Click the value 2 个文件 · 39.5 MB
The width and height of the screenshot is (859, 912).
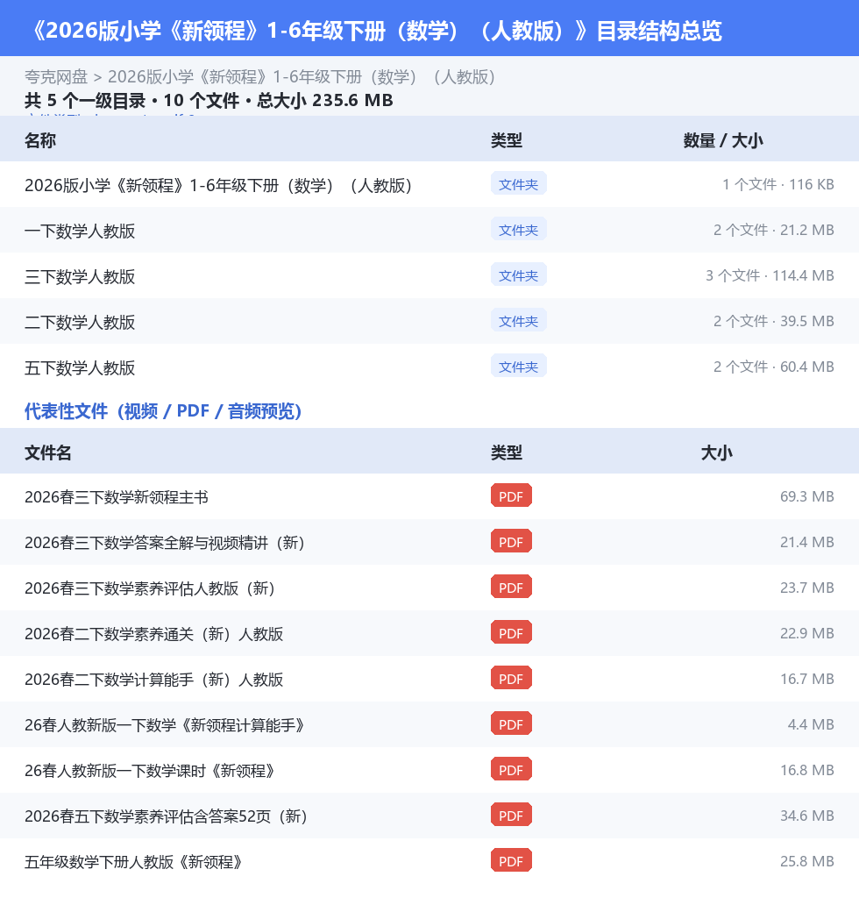tap(774, 321)
